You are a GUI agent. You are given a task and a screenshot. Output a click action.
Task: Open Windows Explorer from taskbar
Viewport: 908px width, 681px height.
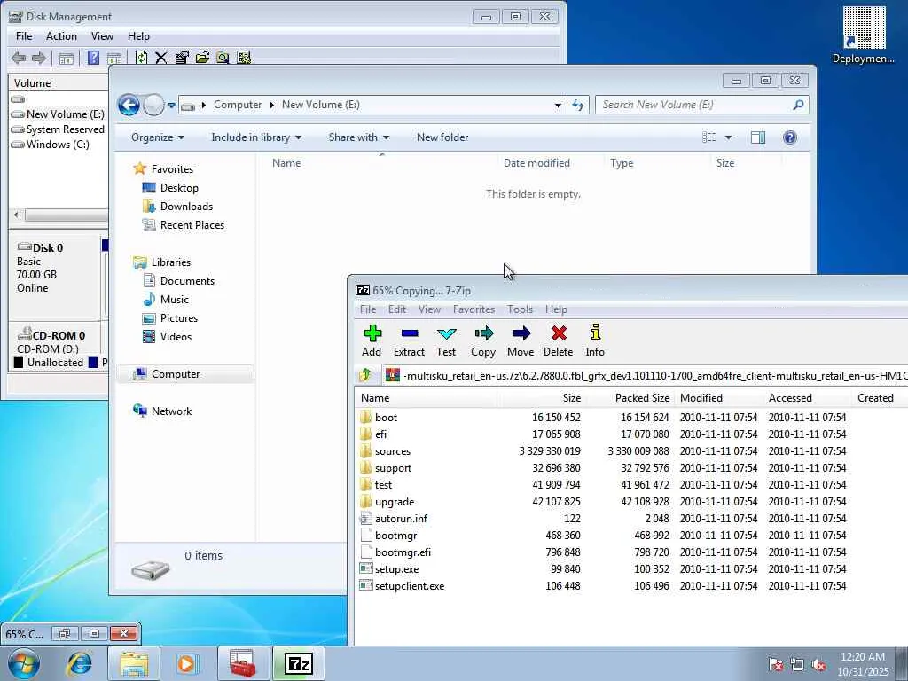[x=134, y=663]
